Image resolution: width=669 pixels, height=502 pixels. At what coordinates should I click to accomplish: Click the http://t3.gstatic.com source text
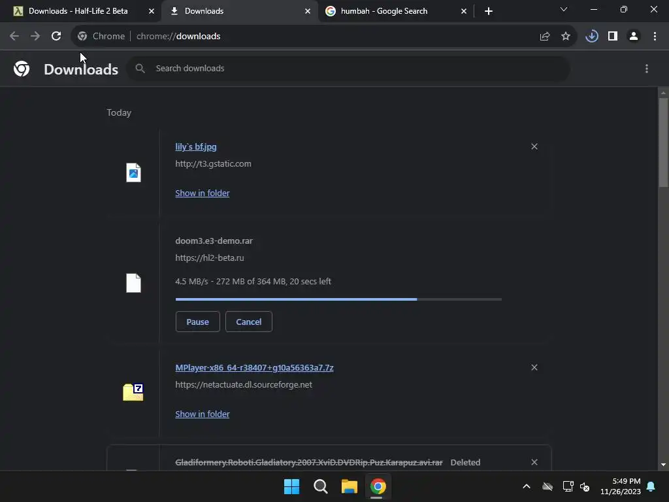pos(214,164)
